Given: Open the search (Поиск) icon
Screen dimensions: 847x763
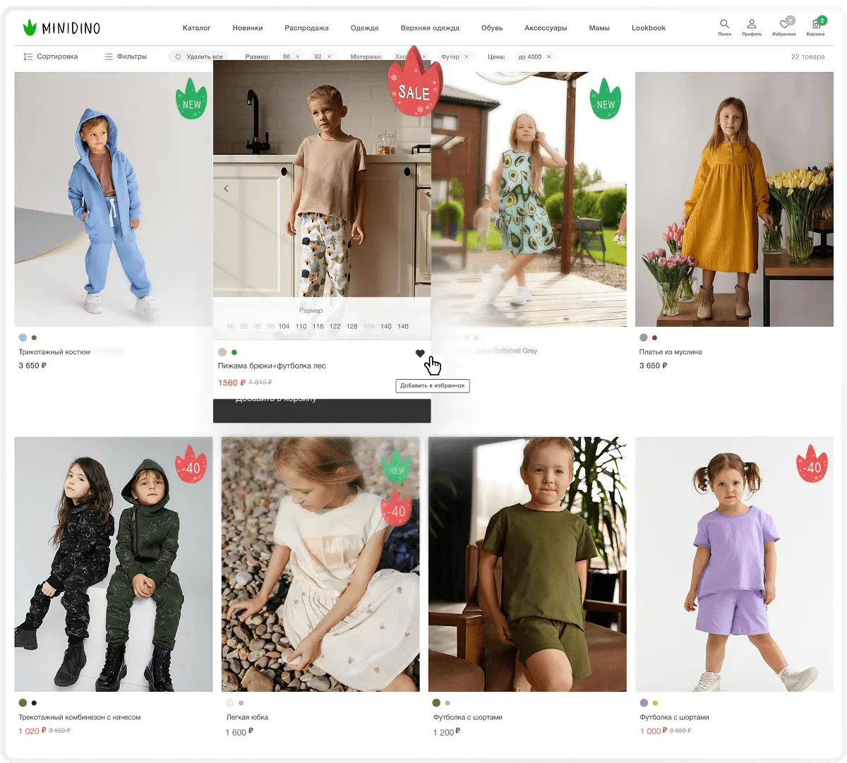Looking at the screenshot, I should click(724, 25).
